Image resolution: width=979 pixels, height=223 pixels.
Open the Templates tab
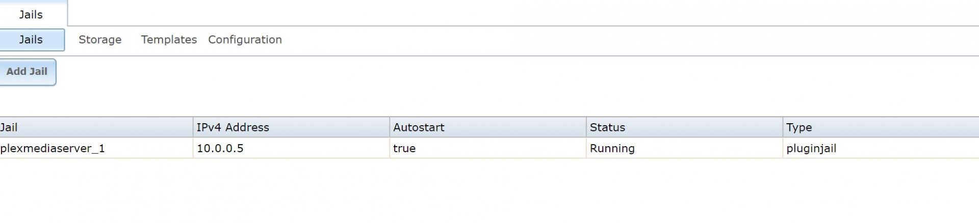169,40
